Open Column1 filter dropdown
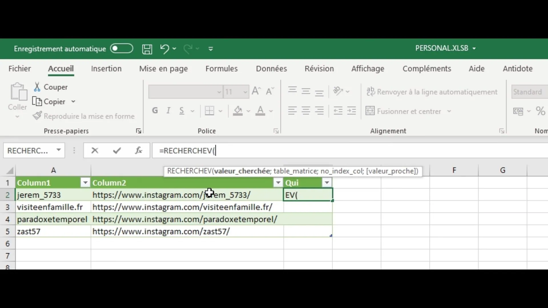 click(85, 183)
